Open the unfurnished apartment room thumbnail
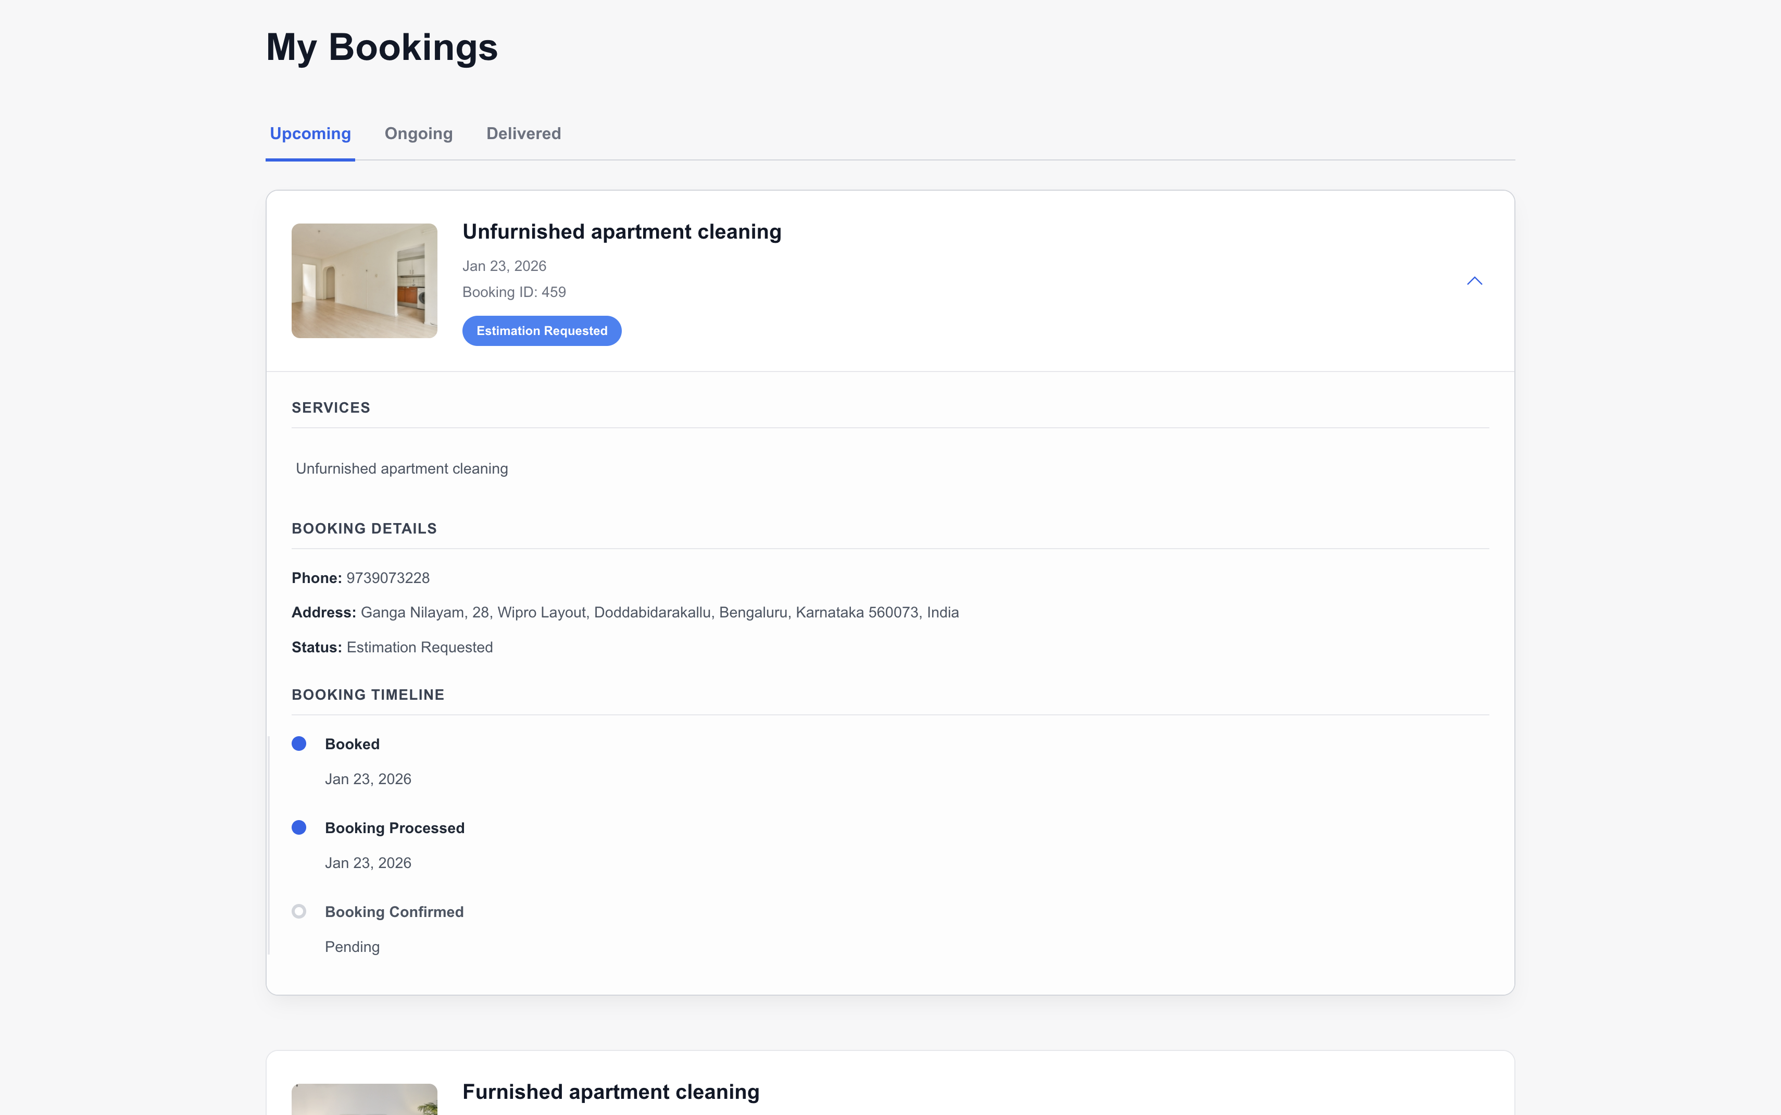The height and width of the screenshot is (1115, 1781). tap(364, 280)
